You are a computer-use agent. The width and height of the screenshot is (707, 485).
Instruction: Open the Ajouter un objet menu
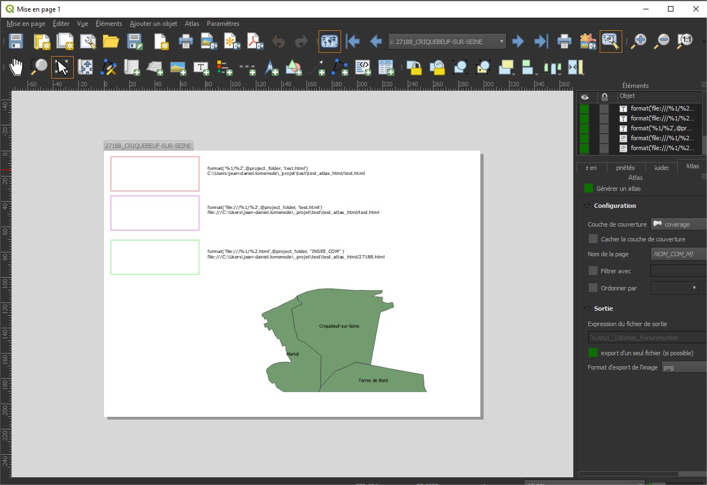[154, 24]
